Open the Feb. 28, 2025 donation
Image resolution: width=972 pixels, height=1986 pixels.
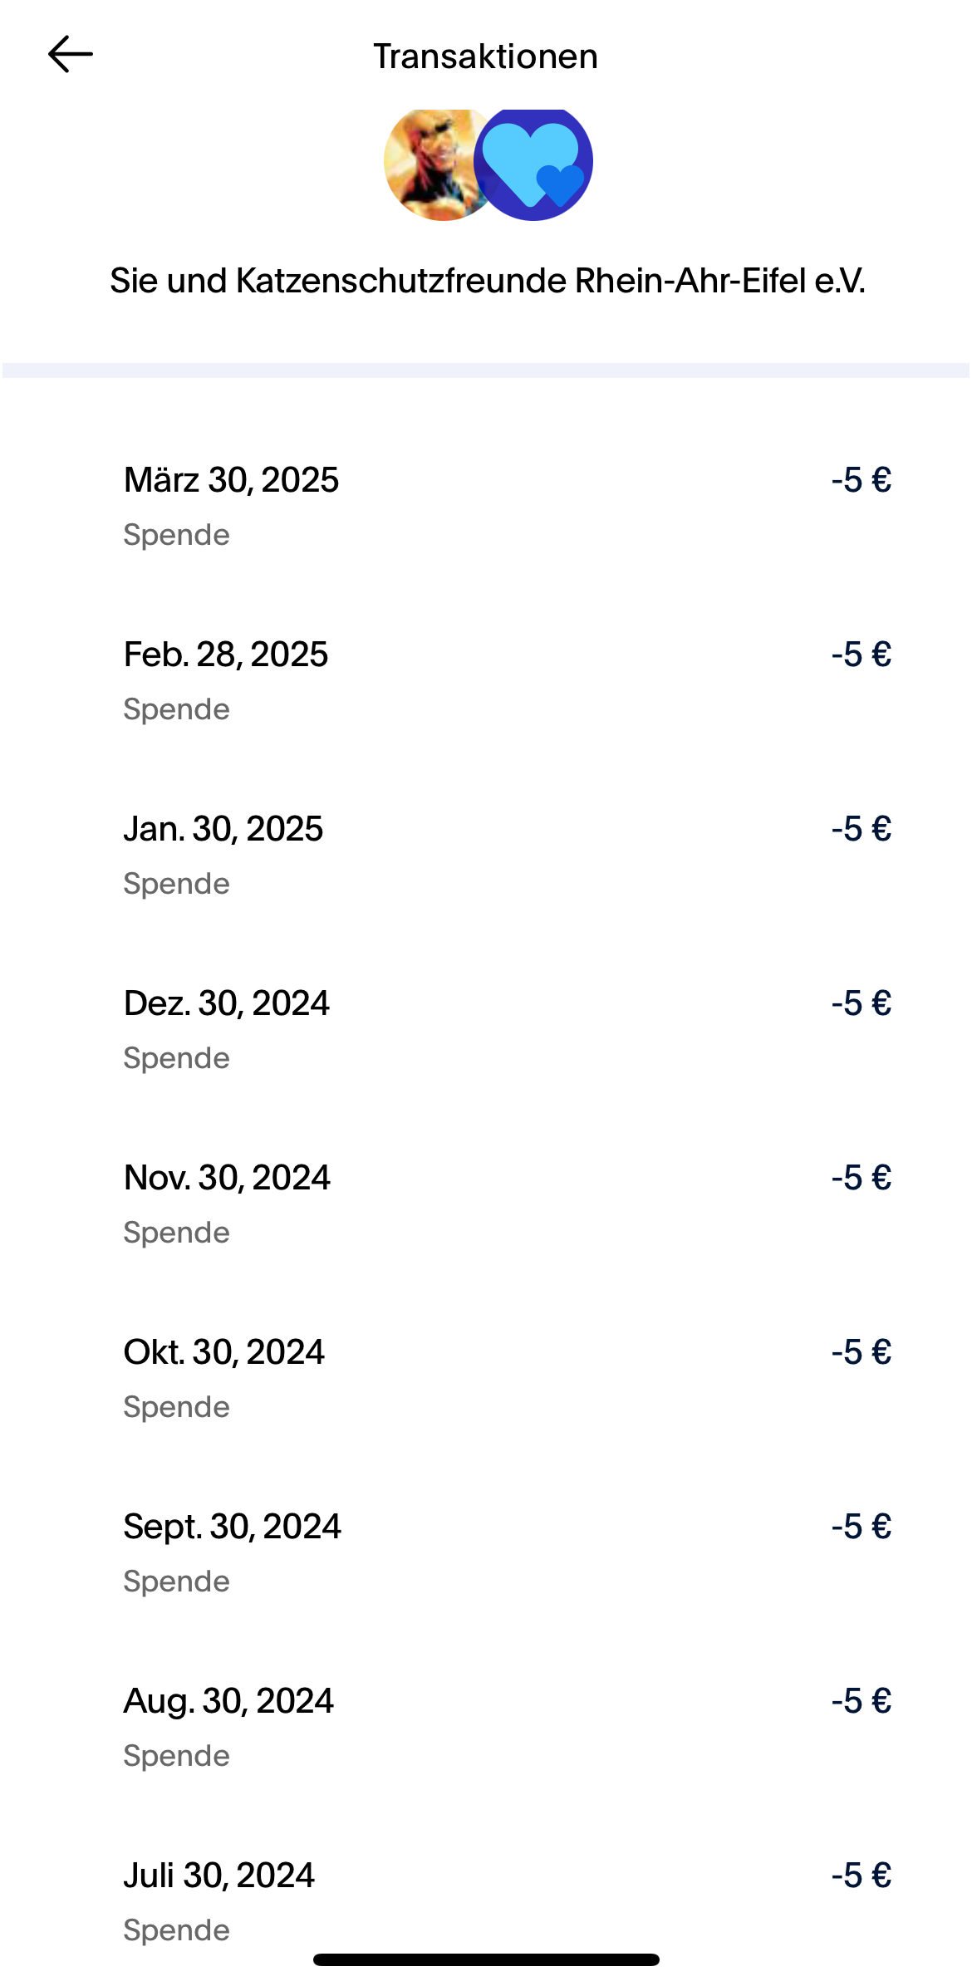click(x=226, y=655)
